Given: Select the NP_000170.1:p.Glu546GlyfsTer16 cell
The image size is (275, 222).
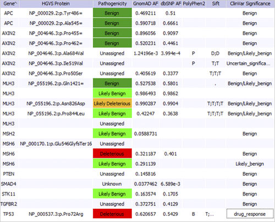Looking at the screenshot, I should (56, 144).
